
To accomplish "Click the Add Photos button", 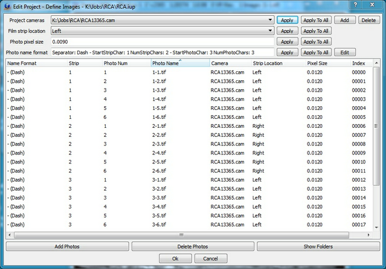I will [67, 246].
